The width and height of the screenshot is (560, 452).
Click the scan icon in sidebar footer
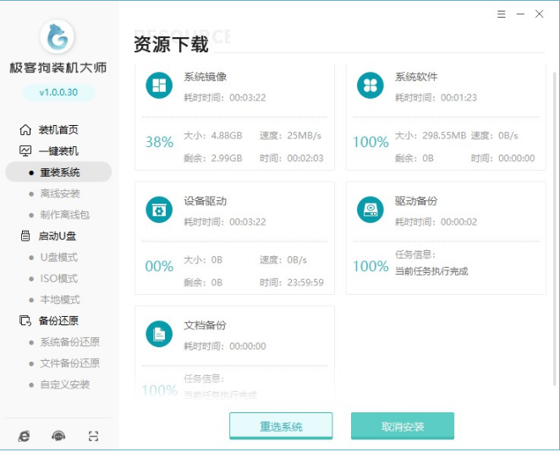93,436
